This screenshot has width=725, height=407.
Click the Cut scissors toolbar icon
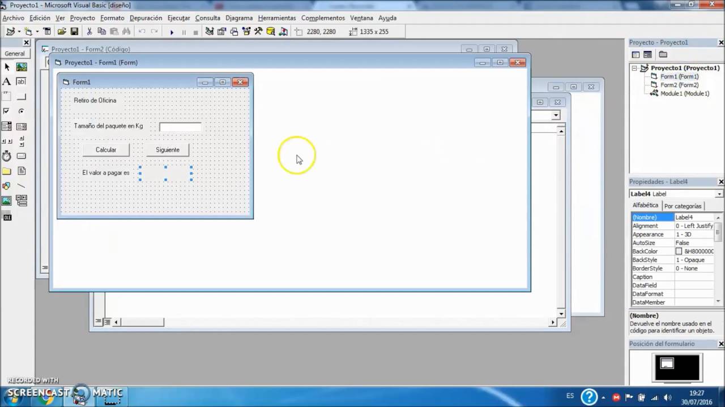click(89, 32)
